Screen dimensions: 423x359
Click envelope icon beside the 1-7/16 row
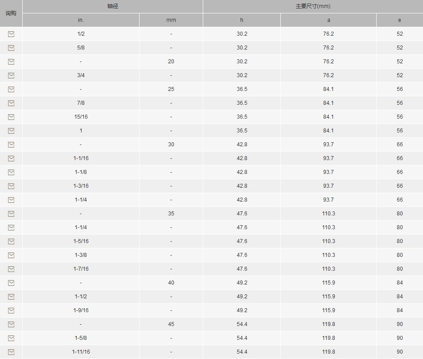11,269
